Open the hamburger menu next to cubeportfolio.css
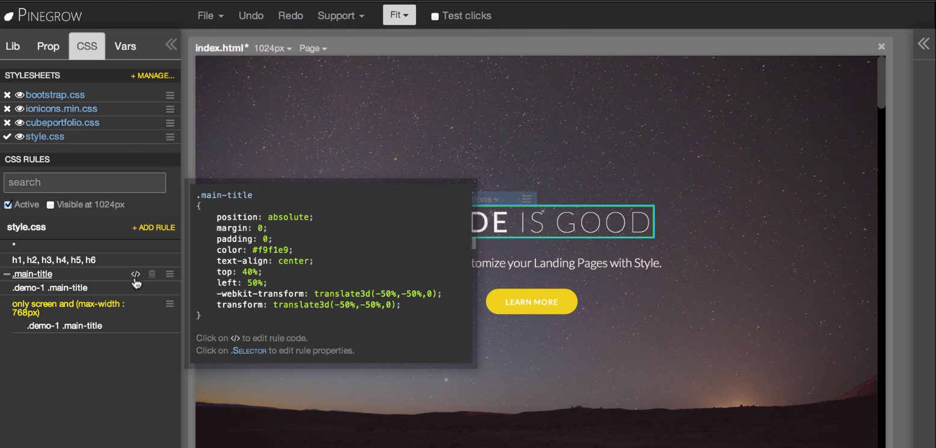 tap(170, 123)
